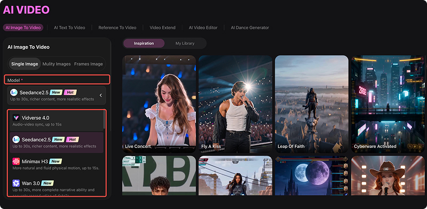The width and height of the screenshot is (427, 209).
Task: Click the Minimax H3 waveform icon
Action: point(16,161)
